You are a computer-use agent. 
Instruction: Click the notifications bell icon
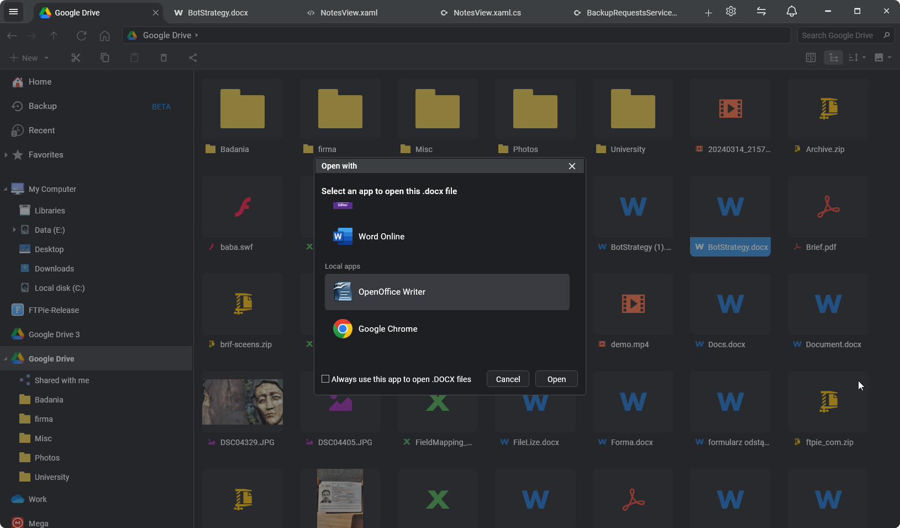792,12
